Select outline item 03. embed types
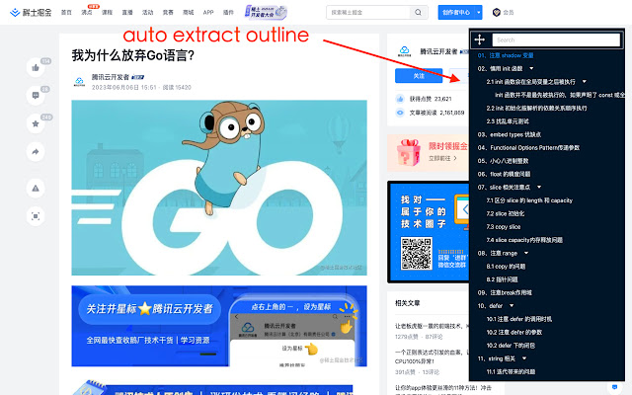Image resolution: width=632 pixels, height=395 pixels. coord(510,134)
